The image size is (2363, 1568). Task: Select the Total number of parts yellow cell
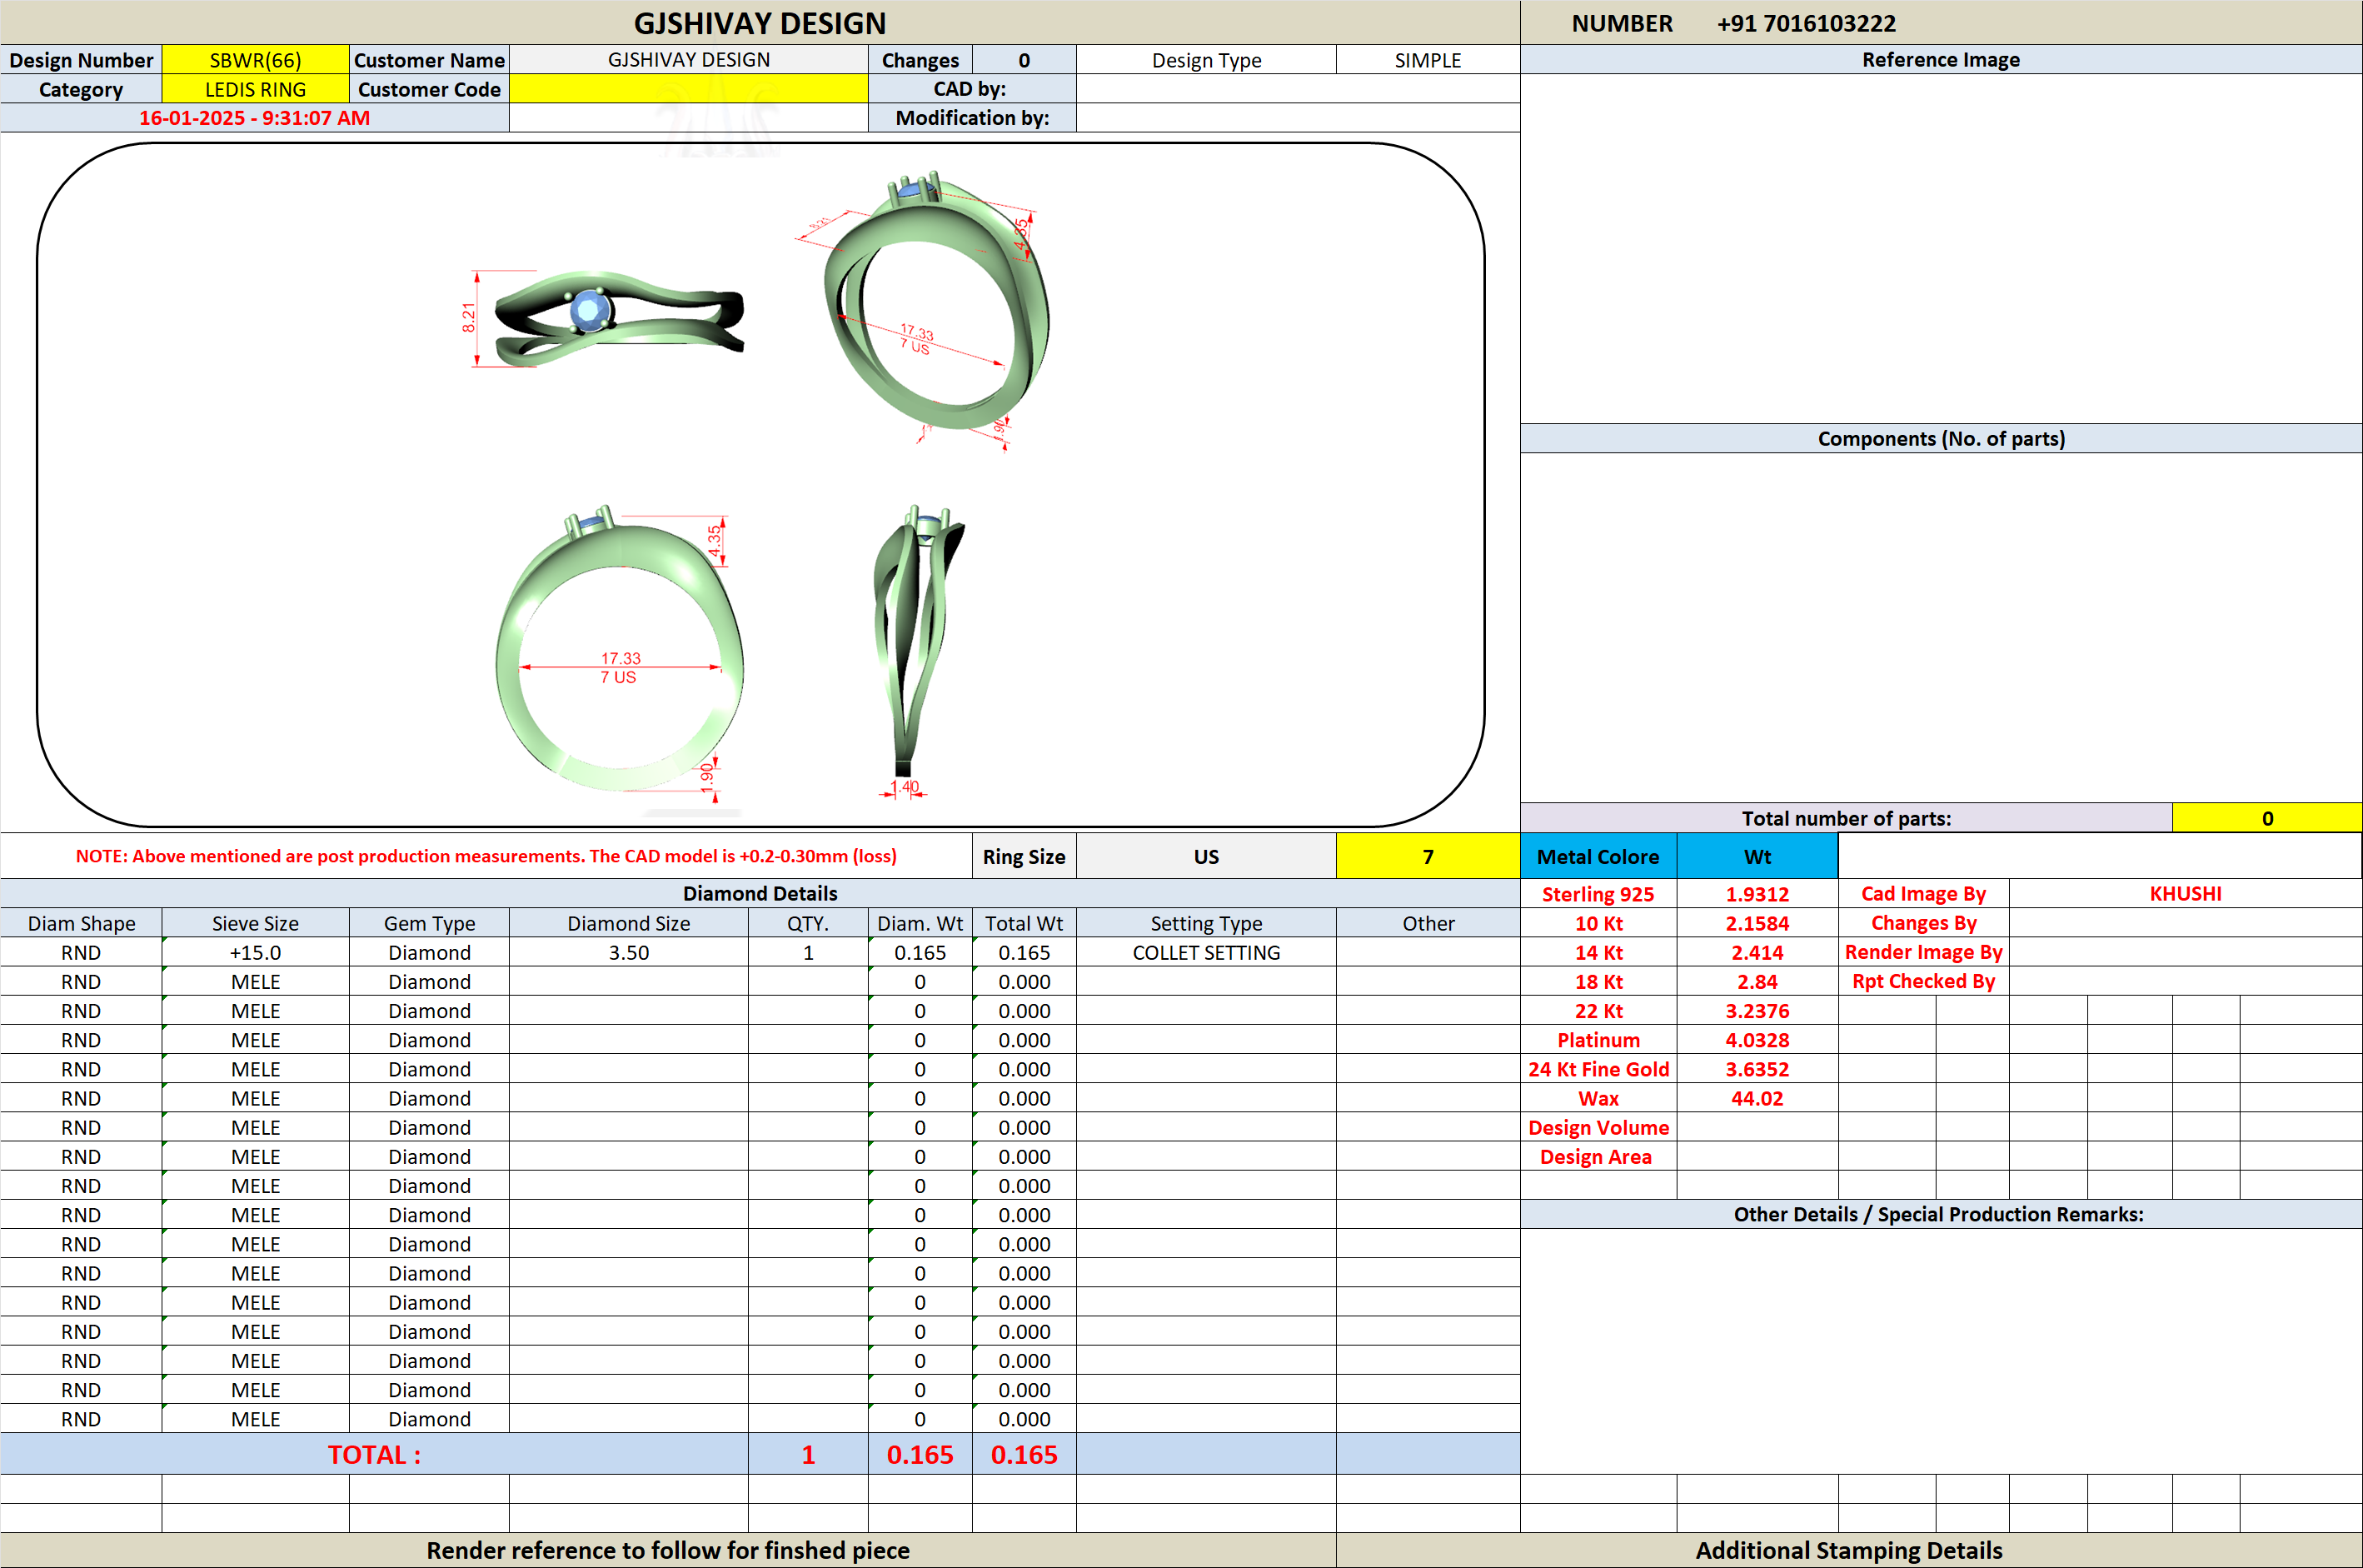click(2266, 818)
